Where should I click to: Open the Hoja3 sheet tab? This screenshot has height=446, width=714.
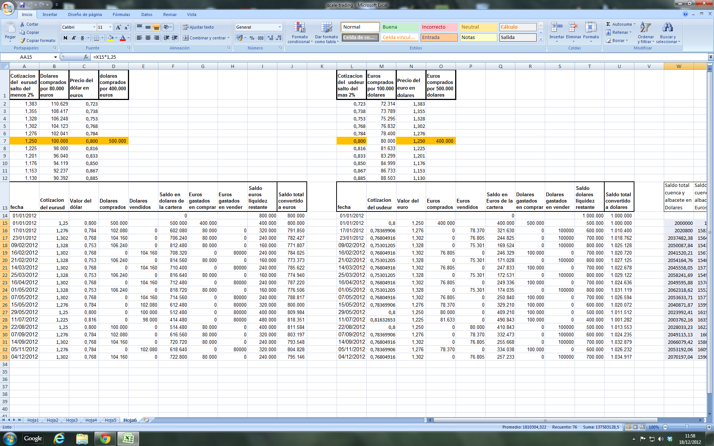coord(72,420)
